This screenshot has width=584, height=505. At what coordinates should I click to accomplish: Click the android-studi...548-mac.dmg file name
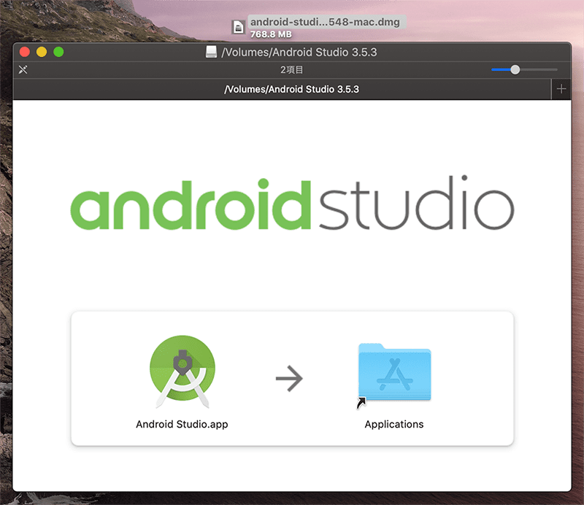[325, 22]
